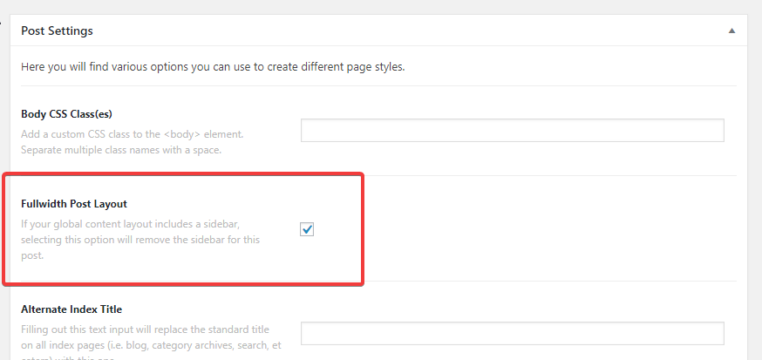
Task: Uncheck the Fullwidth Post Layout checkbox
Action: click(307, 229)
